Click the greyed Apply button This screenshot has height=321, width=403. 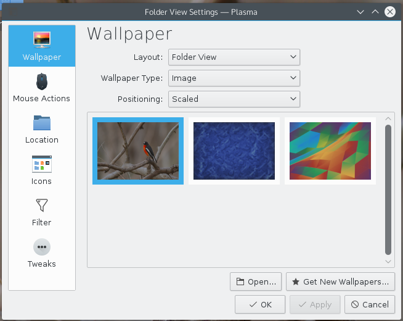[x=315, y=304]
